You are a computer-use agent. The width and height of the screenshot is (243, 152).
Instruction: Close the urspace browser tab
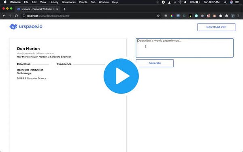pos(58,9)
